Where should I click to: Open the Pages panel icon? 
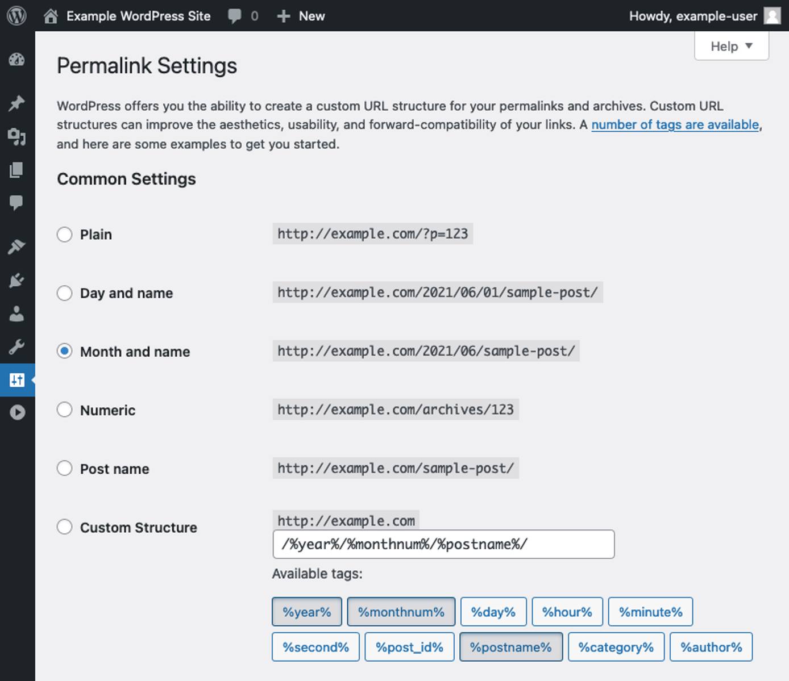coord(16,169)
